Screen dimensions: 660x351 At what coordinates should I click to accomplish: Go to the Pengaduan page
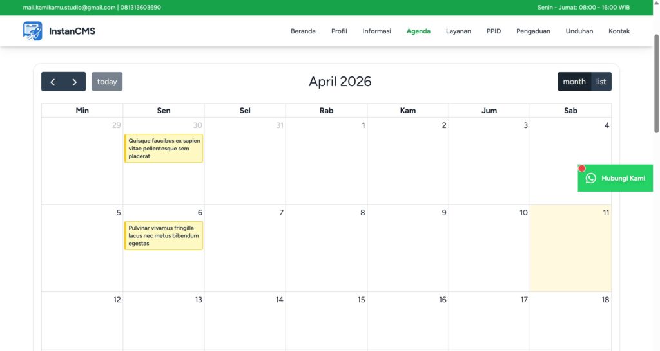[533, 31]
